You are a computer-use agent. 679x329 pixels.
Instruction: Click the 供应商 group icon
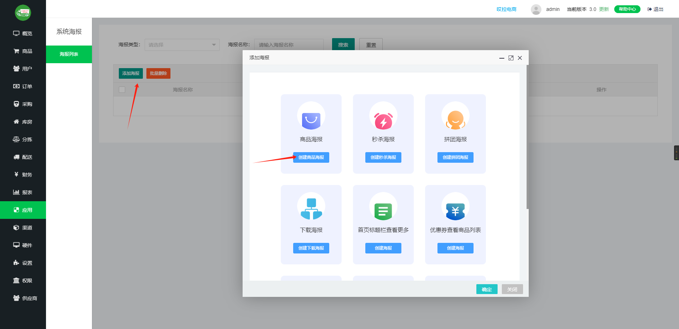point(16,298)
